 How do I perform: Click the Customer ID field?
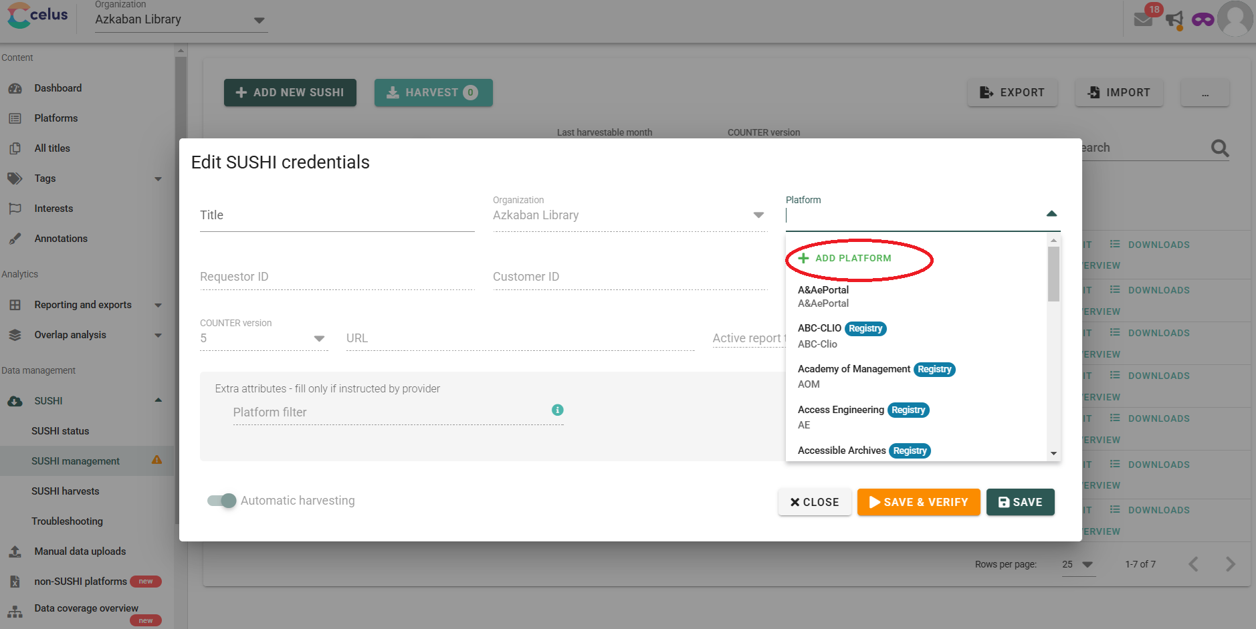(x=630, y=277)
